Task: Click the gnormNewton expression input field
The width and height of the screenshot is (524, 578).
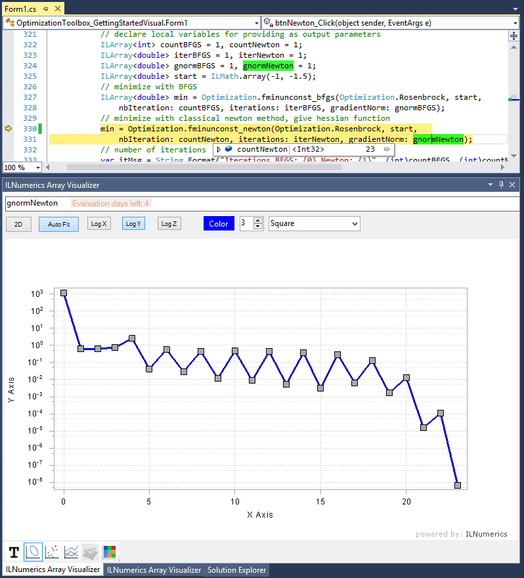Action: pos(262,203)
